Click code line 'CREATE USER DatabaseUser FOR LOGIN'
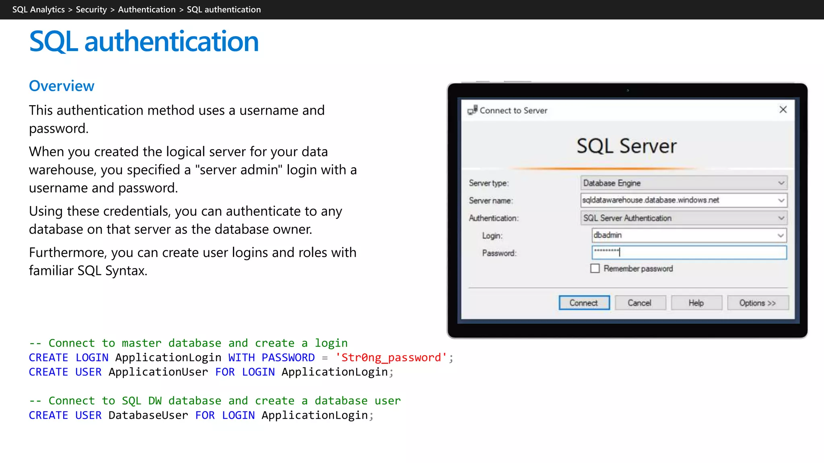Viewport: 824px width, 463px height. tap(201, 415)
